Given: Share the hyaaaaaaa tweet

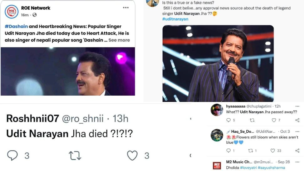Looking at the screenshot, I should pos(297,120).
